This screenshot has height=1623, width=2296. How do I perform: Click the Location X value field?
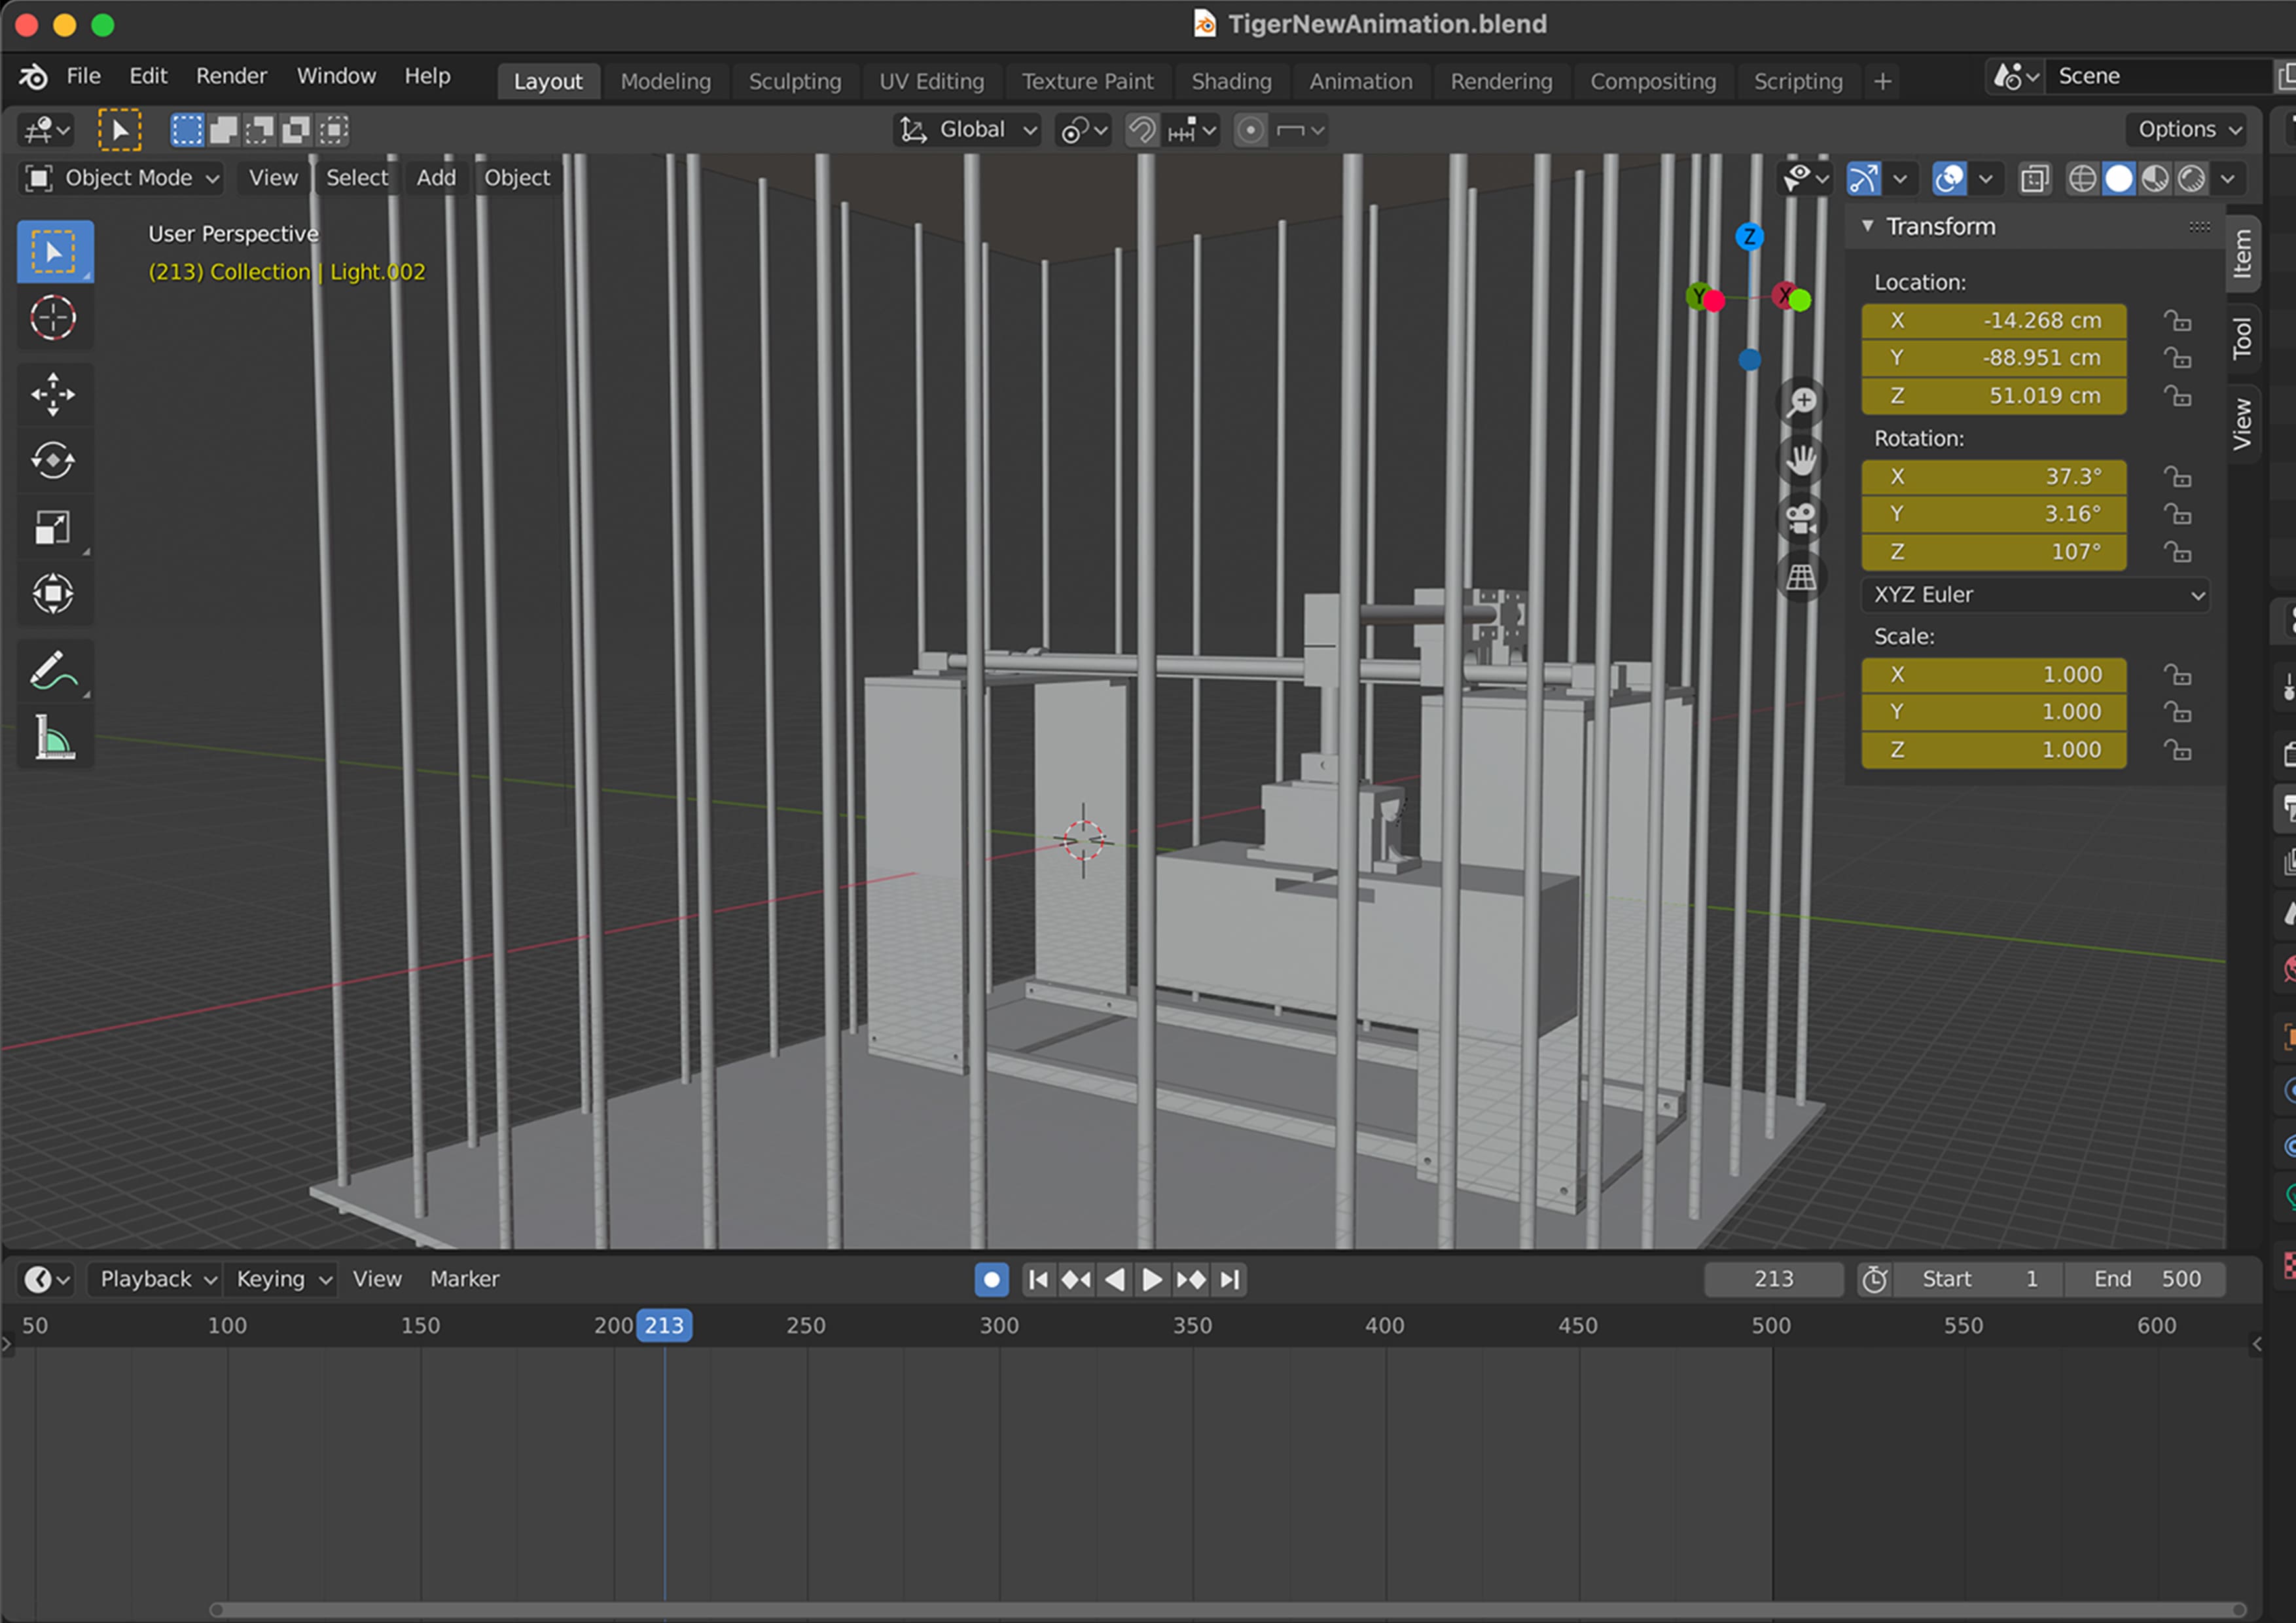(1993, 321)
